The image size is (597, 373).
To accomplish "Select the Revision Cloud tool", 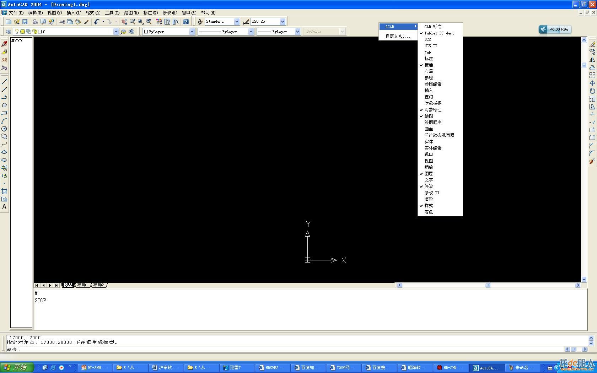I will pyautogui.click(x=4, y=136).
